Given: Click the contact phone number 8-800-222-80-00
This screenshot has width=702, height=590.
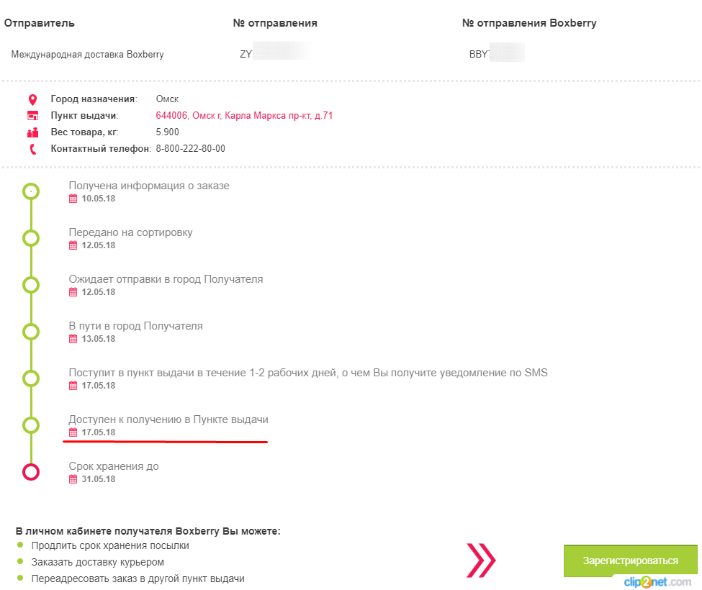Looking at the screenshot, I should [x=191, y=149].
